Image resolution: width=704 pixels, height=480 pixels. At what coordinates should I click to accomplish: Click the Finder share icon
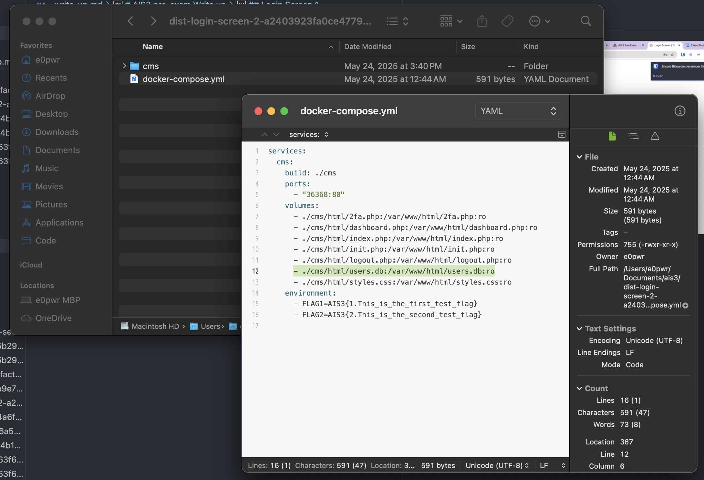coord(482,21)
